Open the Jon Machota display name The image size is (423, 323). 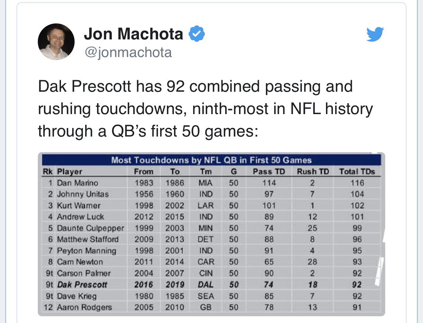tap(133, 34)
